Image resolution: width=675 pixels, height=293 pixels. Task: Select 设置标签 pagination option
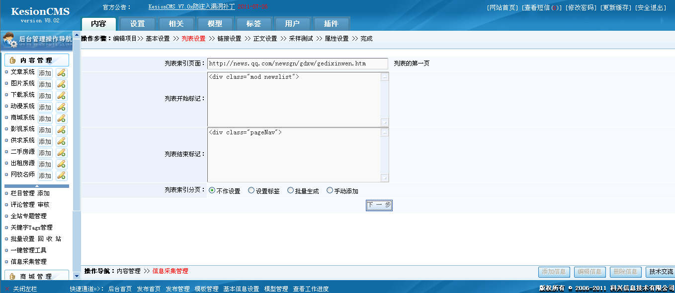[252, 190]
